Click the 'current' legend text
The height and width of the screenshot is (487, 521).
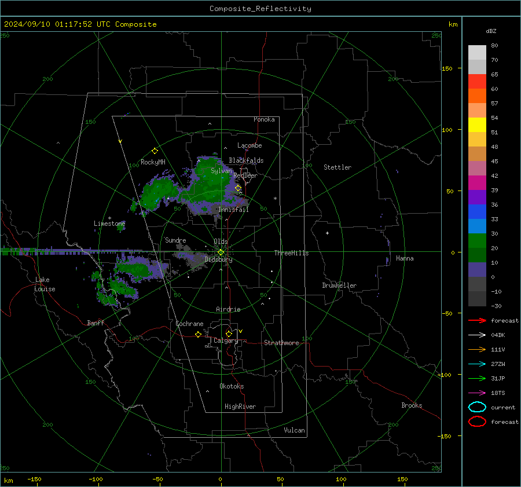pyautogui.click(x=503, y=408)
